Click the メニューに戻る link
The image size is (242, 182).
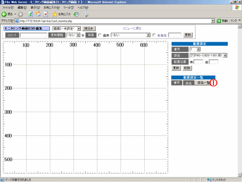[x=132, y=29]
